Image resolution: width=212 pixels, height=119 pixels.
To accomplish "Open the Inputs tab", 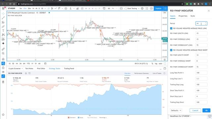I will (x=173, y=16).
